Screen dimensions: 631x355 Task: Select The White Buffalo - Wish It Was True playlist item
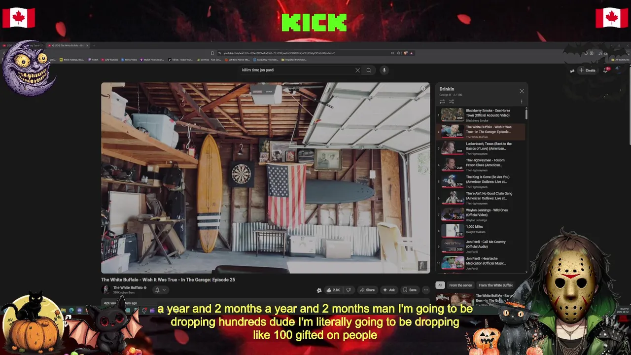[482, 132]
